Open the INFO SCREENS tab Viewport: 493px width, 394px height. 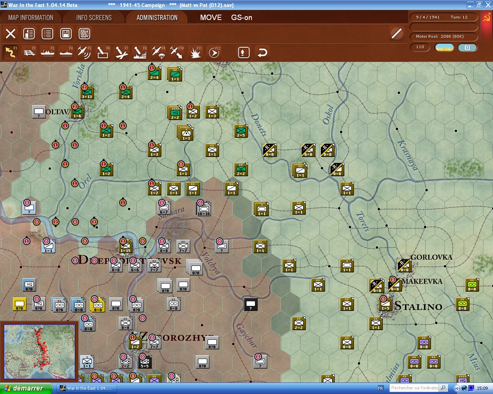pos(94,18)
